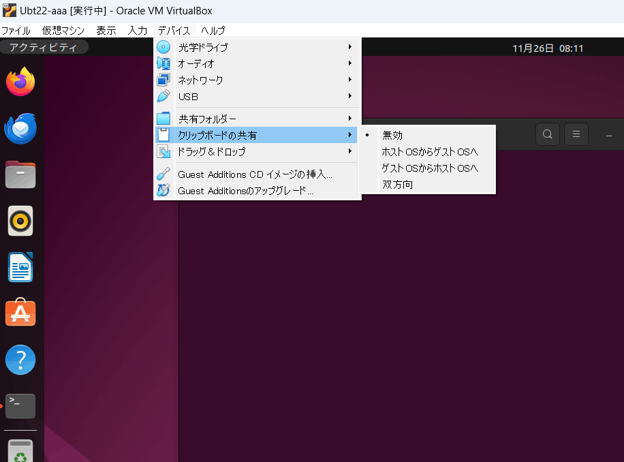
Task: Click the USB plug icon
Action: (x=163, y=96)
